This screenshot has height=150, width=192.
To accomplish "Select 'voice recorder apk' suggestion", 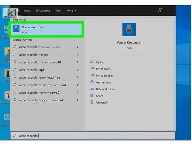I will click(46, 70).
